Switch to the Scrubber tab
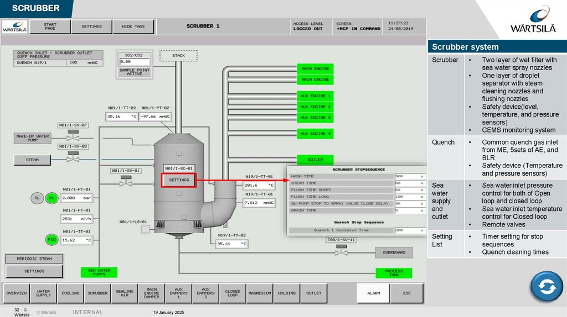This screenshot has width=567, height=317. [x=97, y=293]
